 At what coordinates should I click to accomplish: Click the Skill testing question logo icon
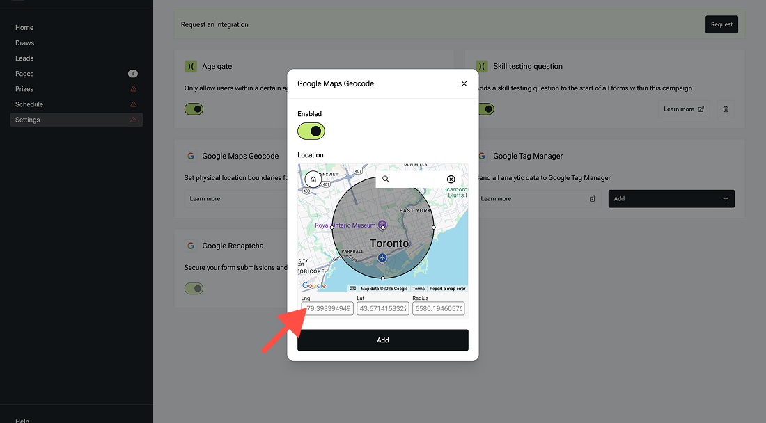482,66
